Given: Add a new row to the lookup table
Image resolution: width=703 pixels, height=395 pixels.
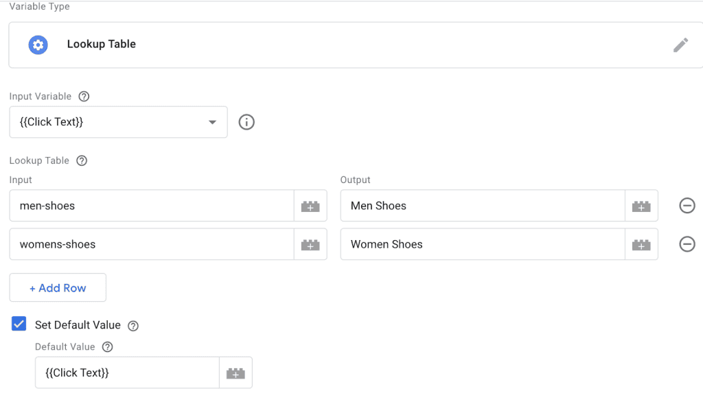Looking at the screenshot, I should click(x=57, y=287).
